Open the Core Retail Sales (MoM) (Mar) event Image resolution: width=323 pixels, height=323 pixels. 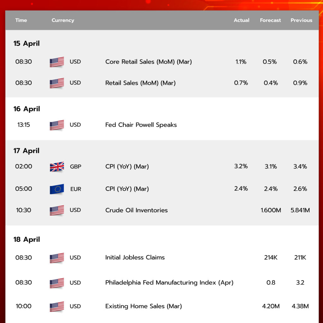point(149,62)
